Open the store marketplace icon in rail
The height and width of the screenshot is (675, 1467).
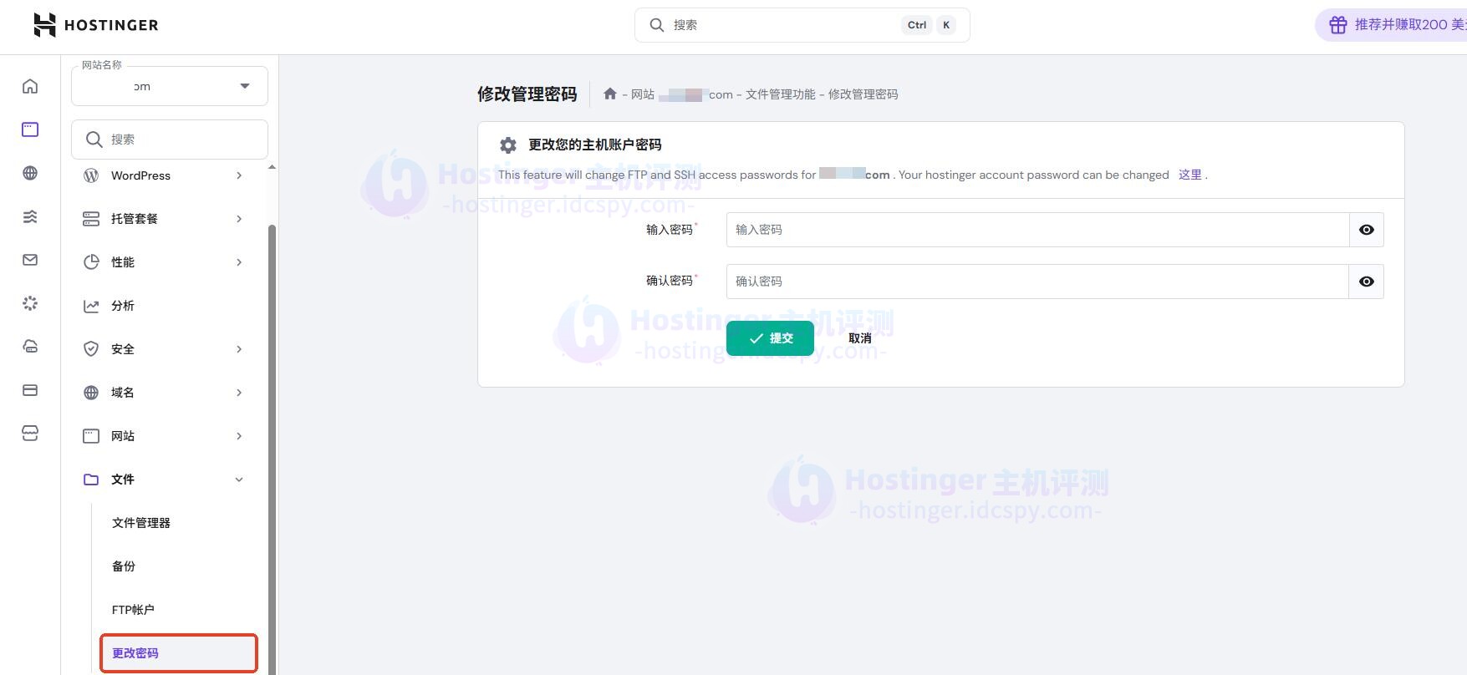click(30, 434)
